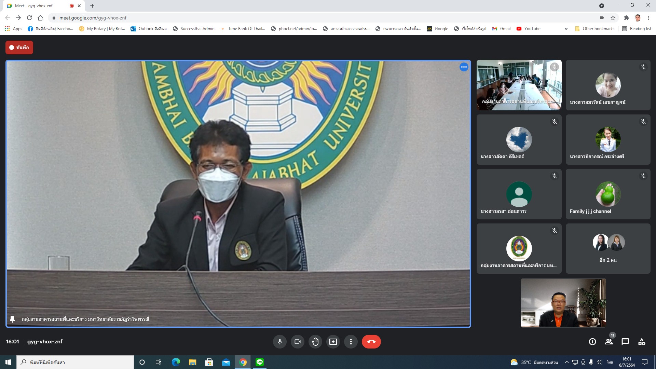Expand hidden bookmarks chevron
Image resolution: width=656 pixels, height=369 pixels.
click(x=566, y=29)
